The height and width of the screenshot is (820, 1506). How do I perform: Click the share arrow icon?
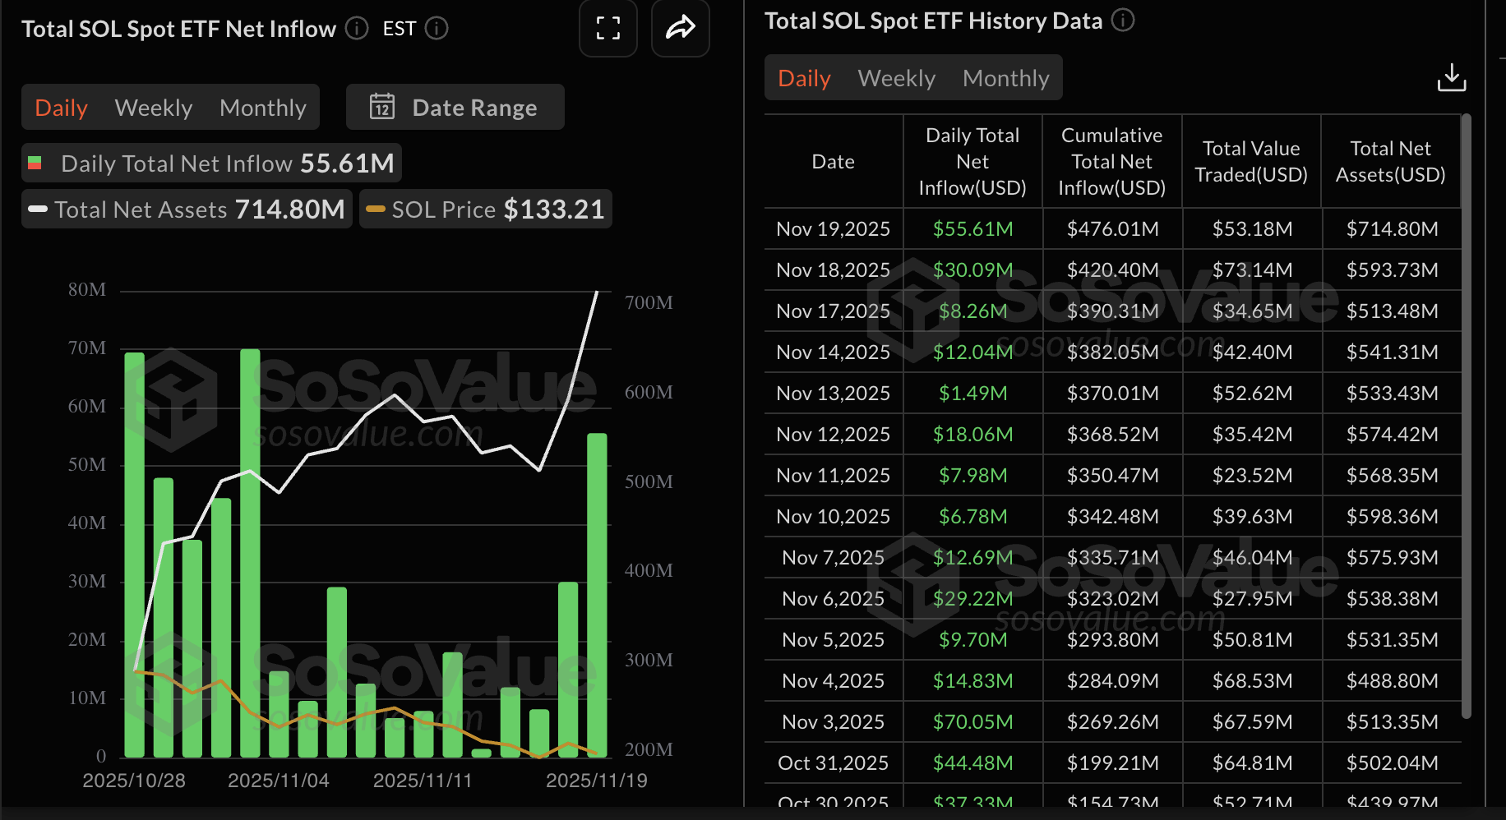[x=680, y=29]
